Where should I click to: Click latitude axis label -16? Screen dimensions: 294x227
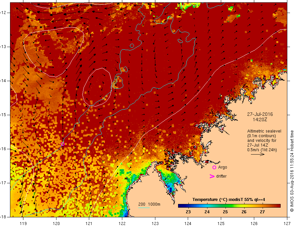3,149
